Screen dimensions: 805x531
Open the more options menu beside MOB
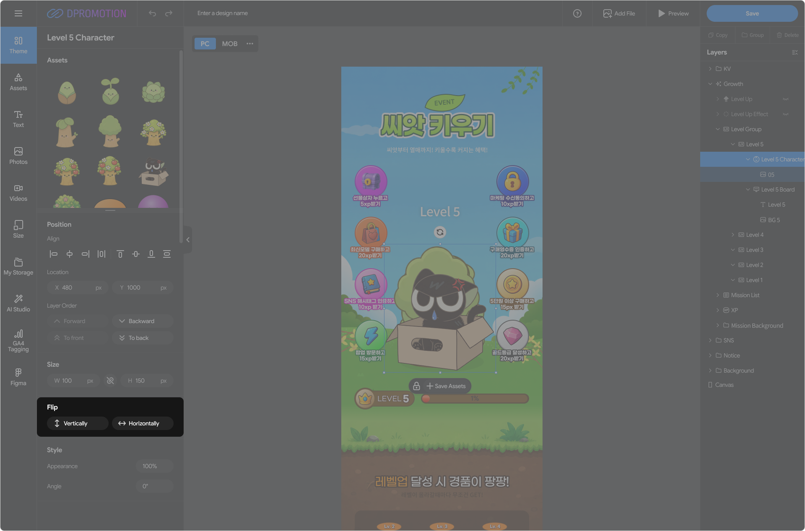pos(250,44)
